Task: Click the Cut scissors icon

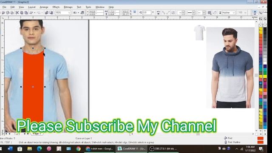Action: (x=17, y=13)
